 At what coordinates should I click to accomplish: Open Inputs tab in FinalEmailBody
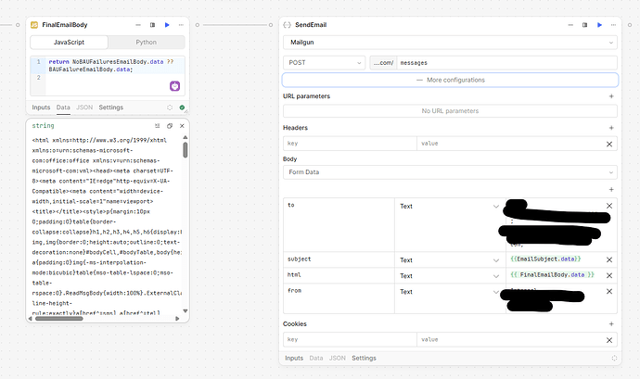coord(41,107)
